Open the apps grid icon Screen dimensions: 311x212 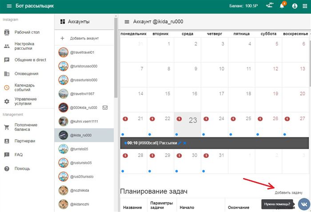point(305,6)
